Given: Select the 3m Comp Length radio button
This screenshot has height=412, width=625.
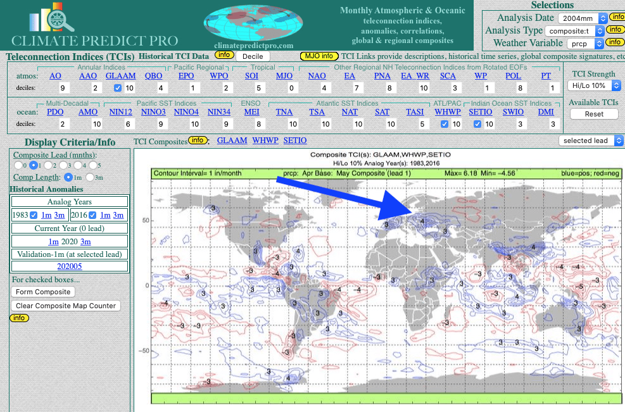Looking at the screenshot, I should coord(89,177).
